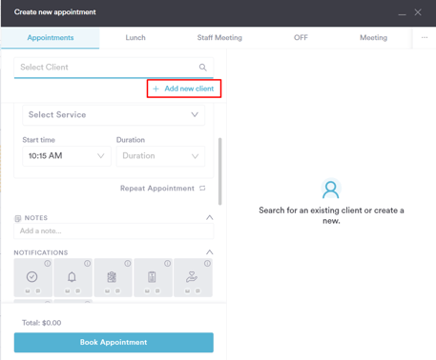436x360 pixels.
Task: Click the Search for an existing client message
Action: click(x=331, y=215)
